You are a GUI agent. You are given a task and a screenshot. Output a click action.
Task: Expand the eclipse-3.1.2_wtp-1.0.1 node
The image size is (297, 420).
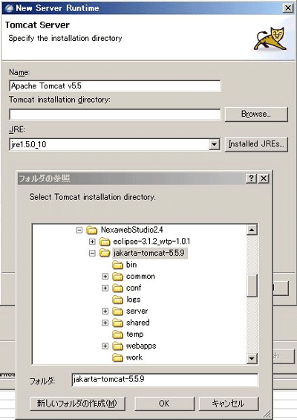(92, 242)
